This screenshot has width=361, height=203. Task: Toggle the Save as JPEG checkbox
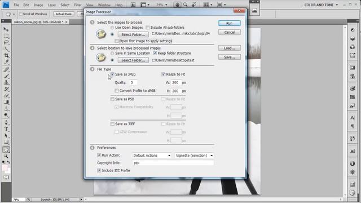(x=112, y=74)
